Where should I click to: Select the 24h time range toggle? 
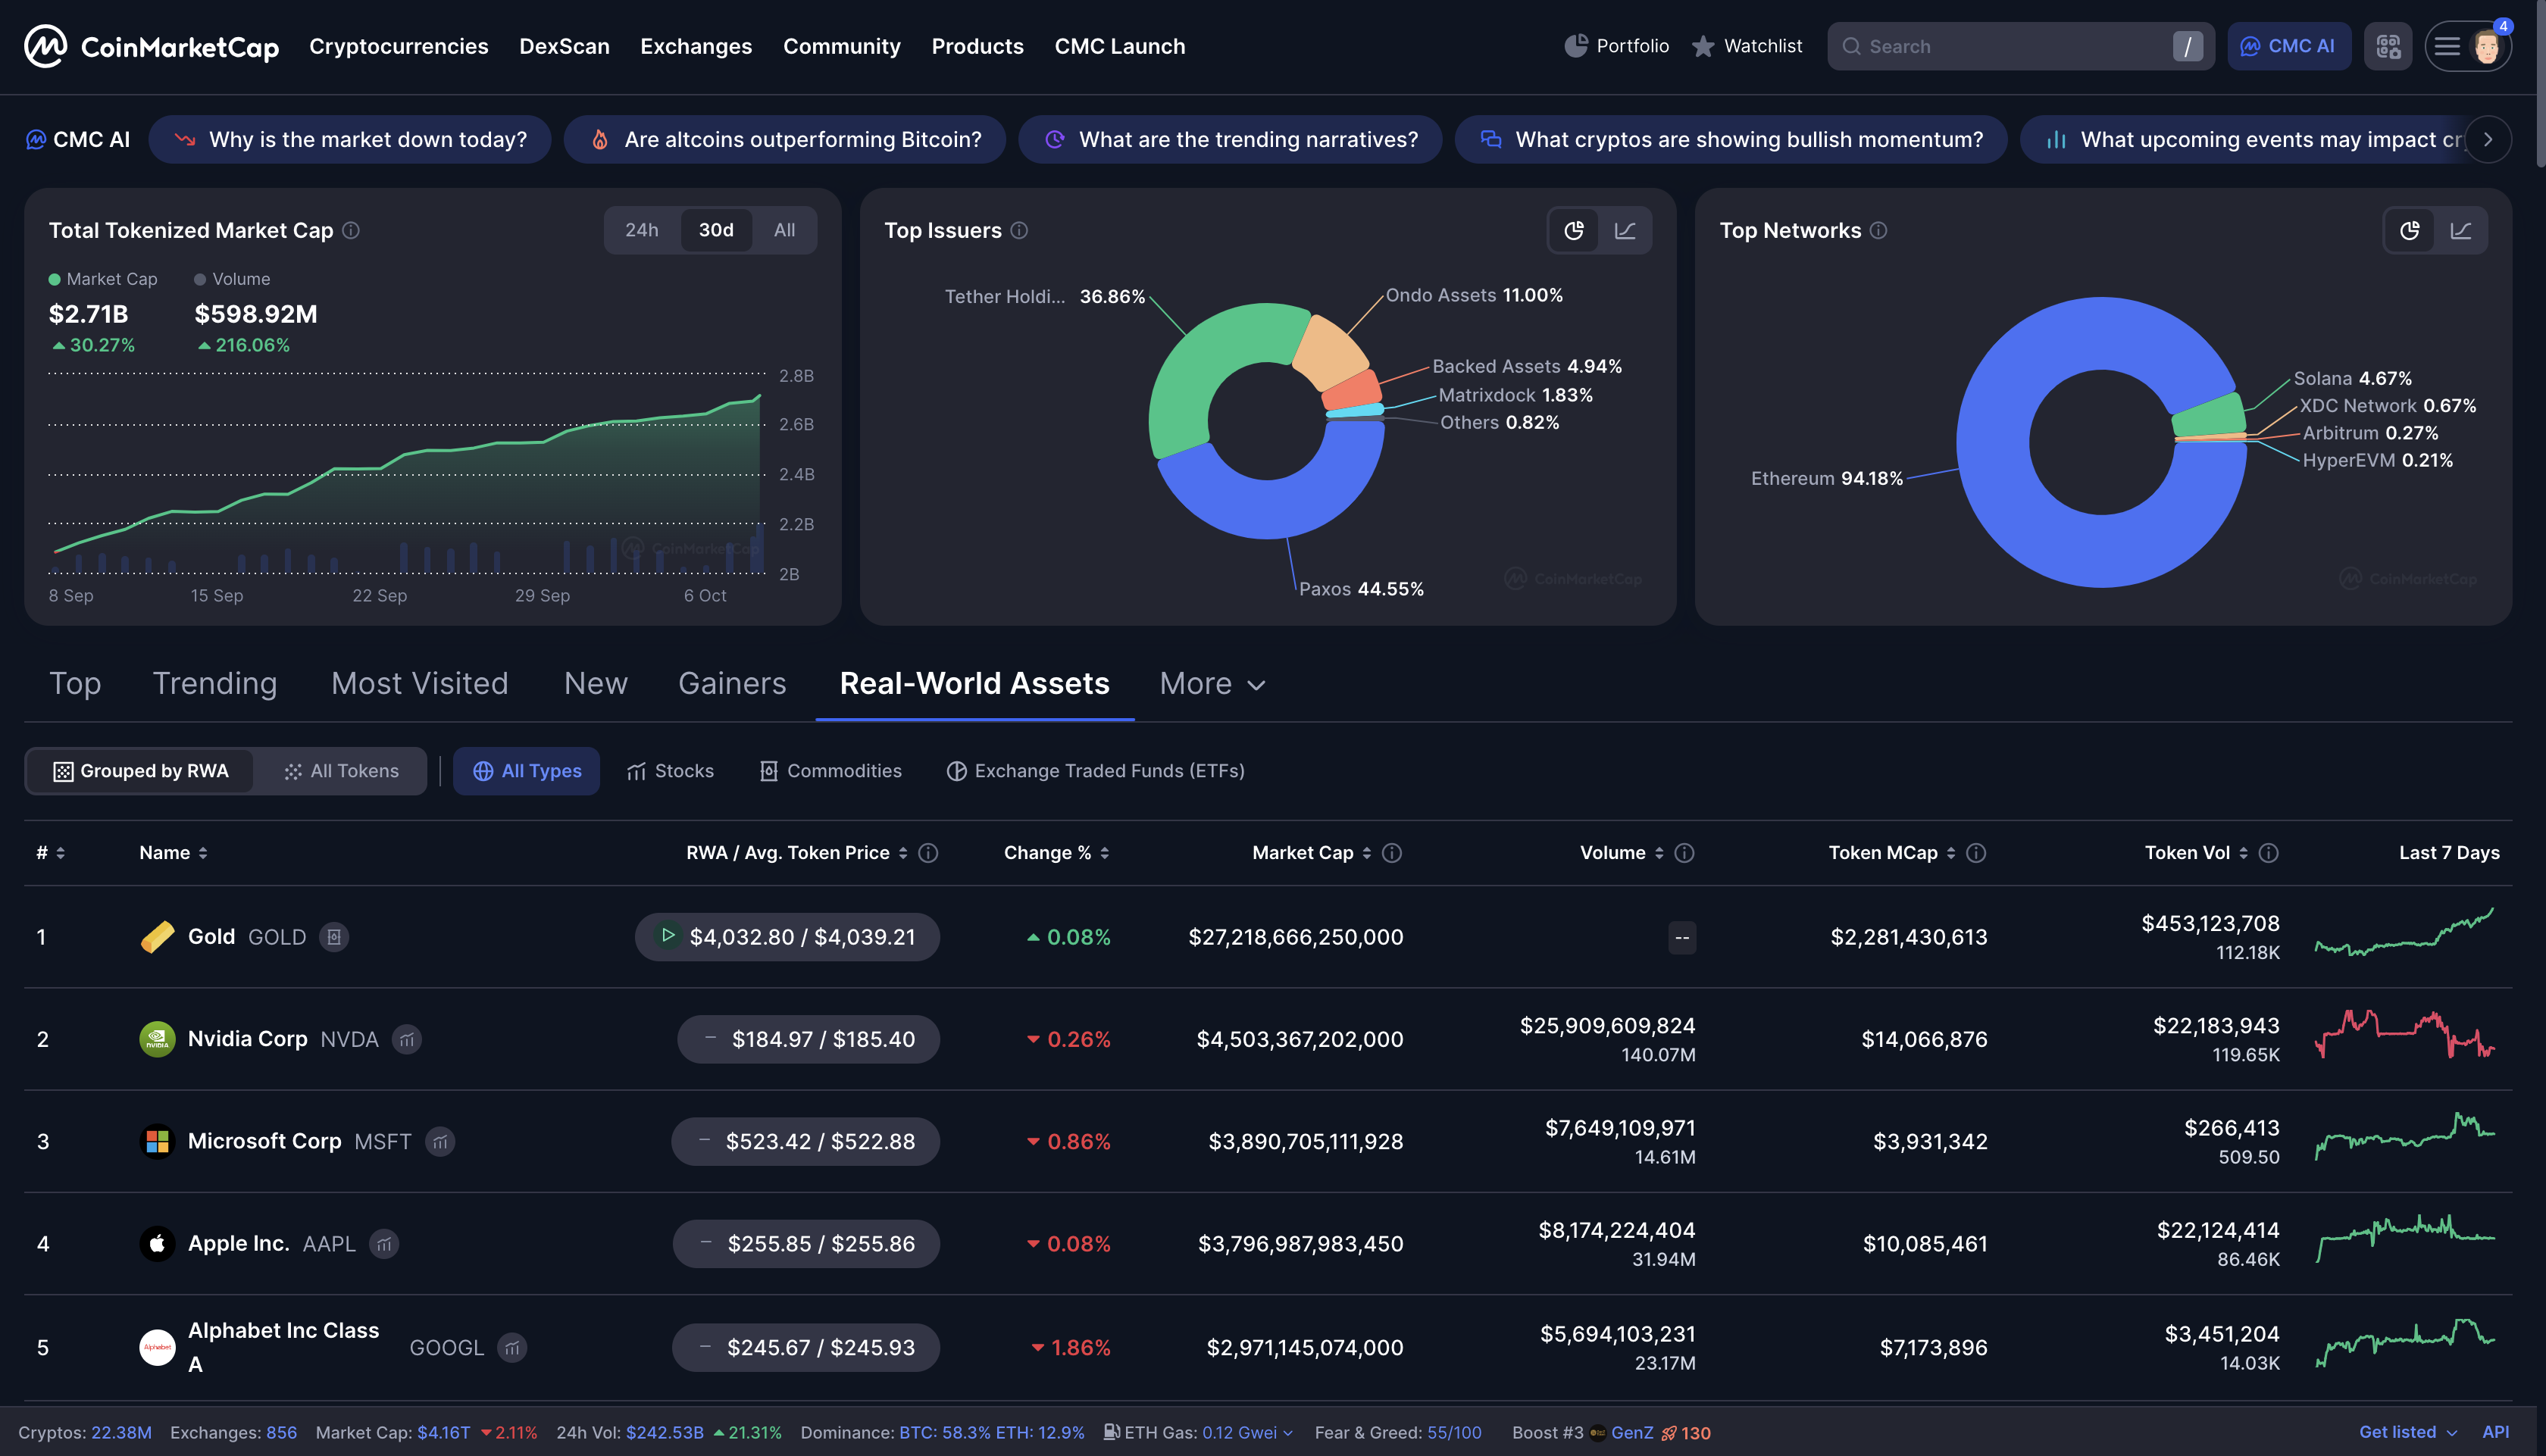click(x=641, y=229)
